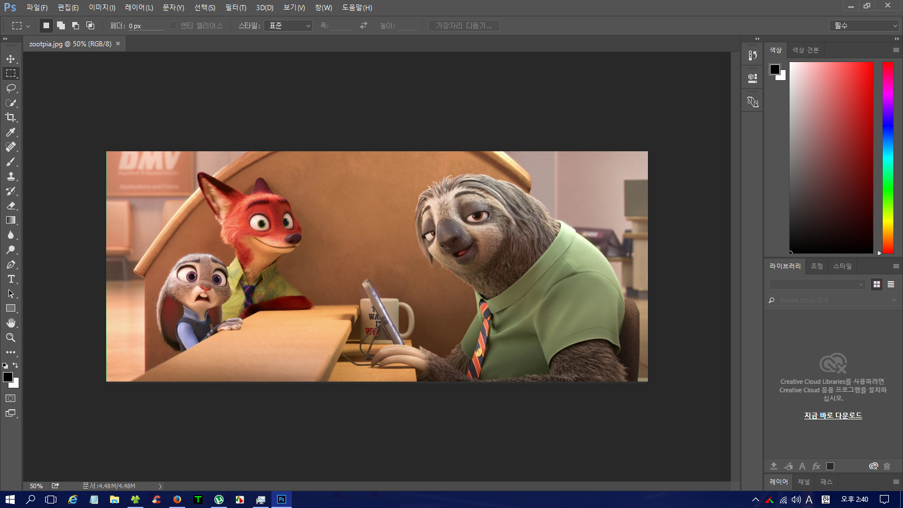Image resolution: width=903 pixels, height=508 pixels.
Task: Switch library view to grid icons
Action: [876, 284]
